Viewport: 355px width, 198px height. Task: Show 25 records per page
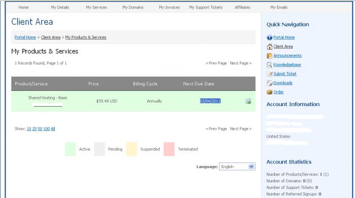coord(34,128)
